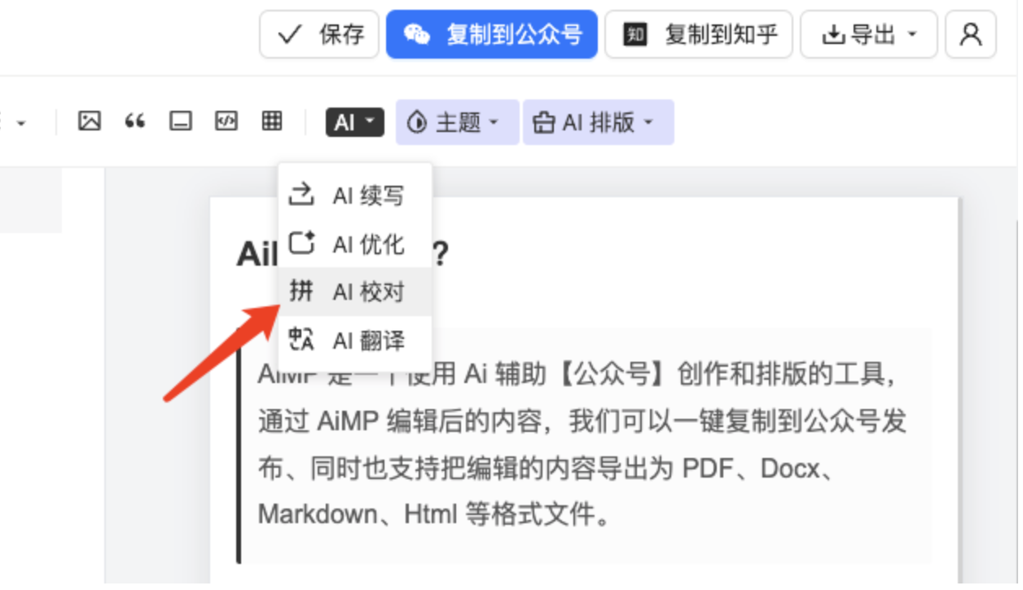Screen dimensions: 1023x590
Task: Select the highlighted AI 校对 entry
Action: 355,292
